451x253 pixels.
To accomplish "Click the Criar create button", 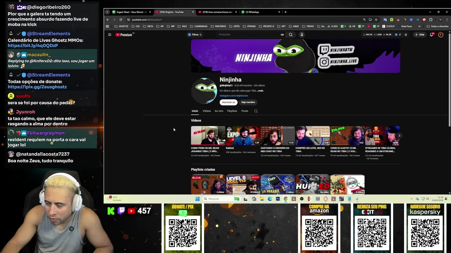I will [x=420, y=34].
